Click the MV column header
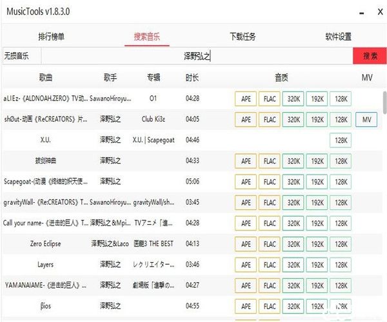Image resolution: width=387 pixels, height=322 pixels. [x=367, y=78]
